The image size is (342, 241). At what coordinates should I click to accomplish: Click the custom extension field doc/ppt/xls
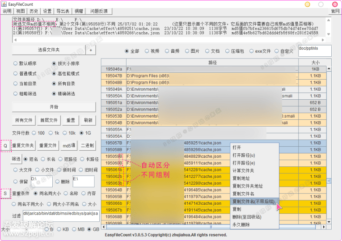pyautogui.click(x=315, y=51)
